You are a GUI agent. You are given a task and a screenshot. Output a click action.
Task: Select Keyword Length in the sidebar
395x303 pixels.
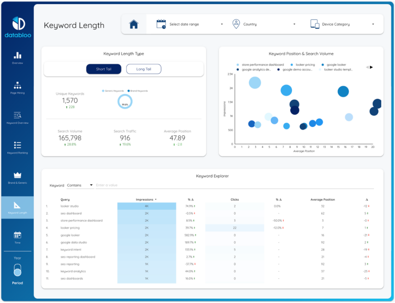point(17,207)
